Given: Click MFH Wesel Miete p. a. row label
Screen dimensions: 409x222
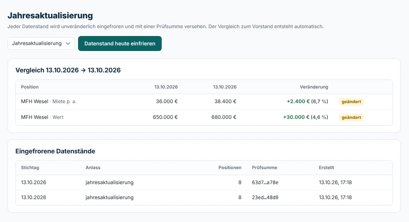Looking at the screenshot, I should point(49,102).
